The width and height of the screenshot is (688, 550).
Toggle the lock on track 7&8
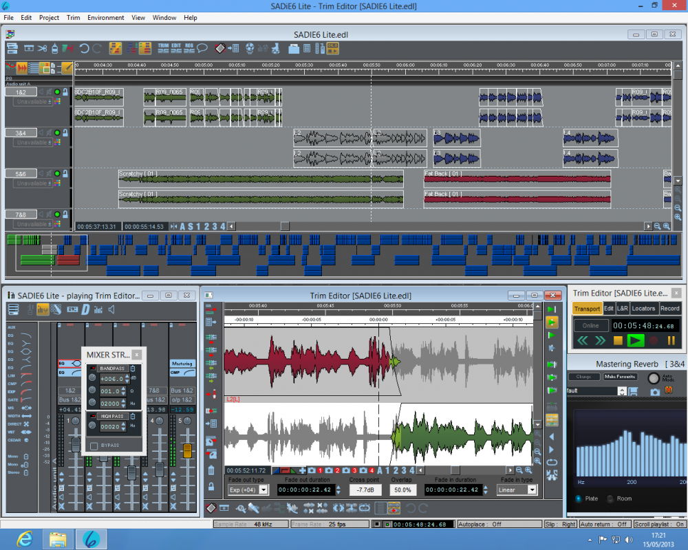[65, 214]
